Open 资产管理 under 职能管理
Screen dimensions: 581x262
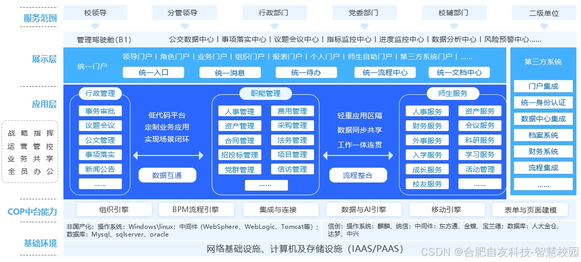coord(239,126)
